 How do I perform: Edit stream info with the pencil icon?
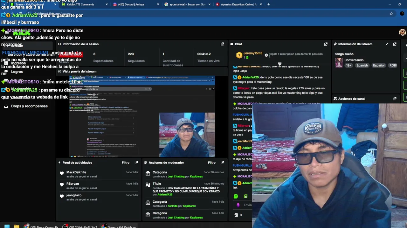(x=387, y=44)
